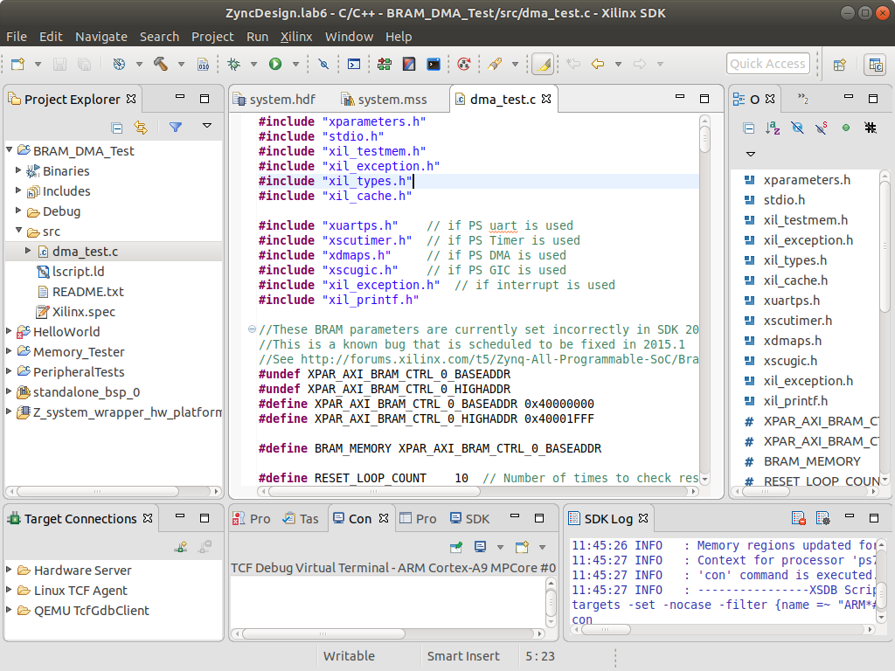Select README.txt in Project Explorer

(88, 292)
